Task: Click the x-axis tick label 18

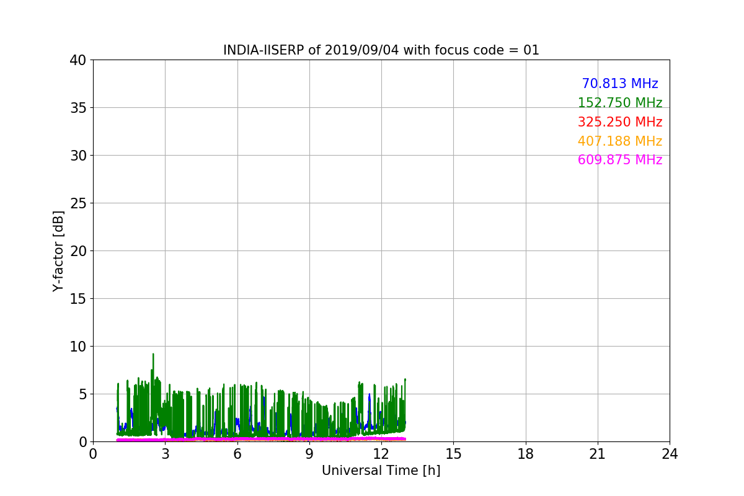Action: pyautogui.click(x=526, y=454)
